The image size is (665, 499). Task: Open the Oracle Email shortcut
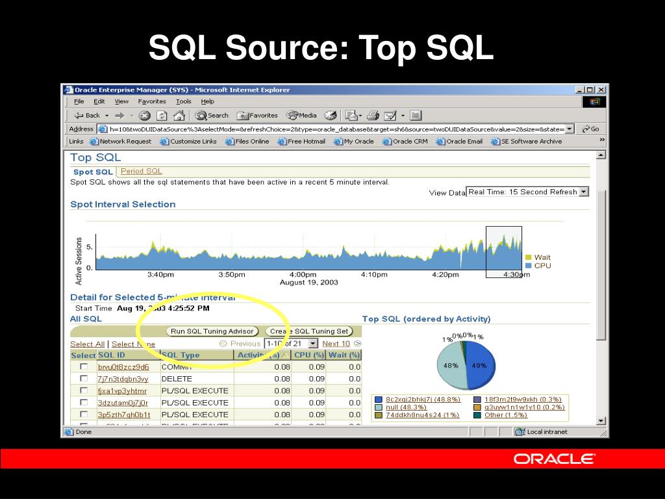pos(459,141)
